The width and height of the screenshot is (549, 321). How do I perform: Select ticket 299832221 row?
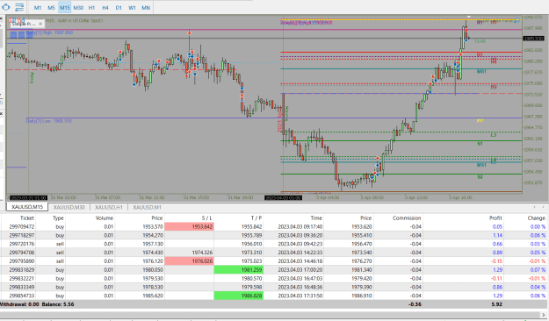point(273,278)
